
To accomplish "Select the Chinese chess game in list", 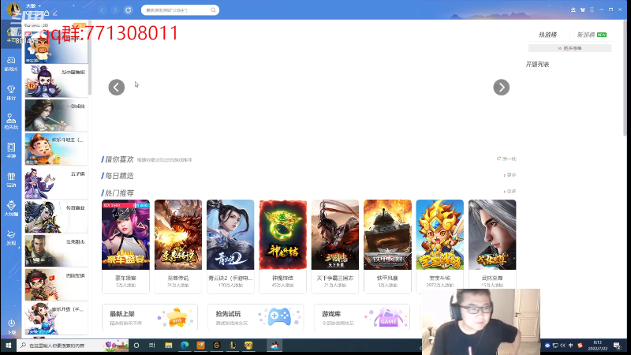I will (56, 81).
